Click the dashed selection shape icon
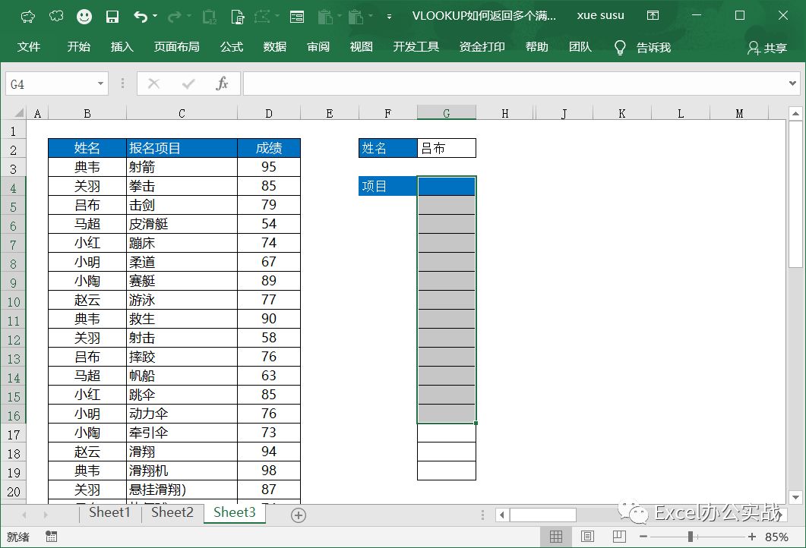 262,17
